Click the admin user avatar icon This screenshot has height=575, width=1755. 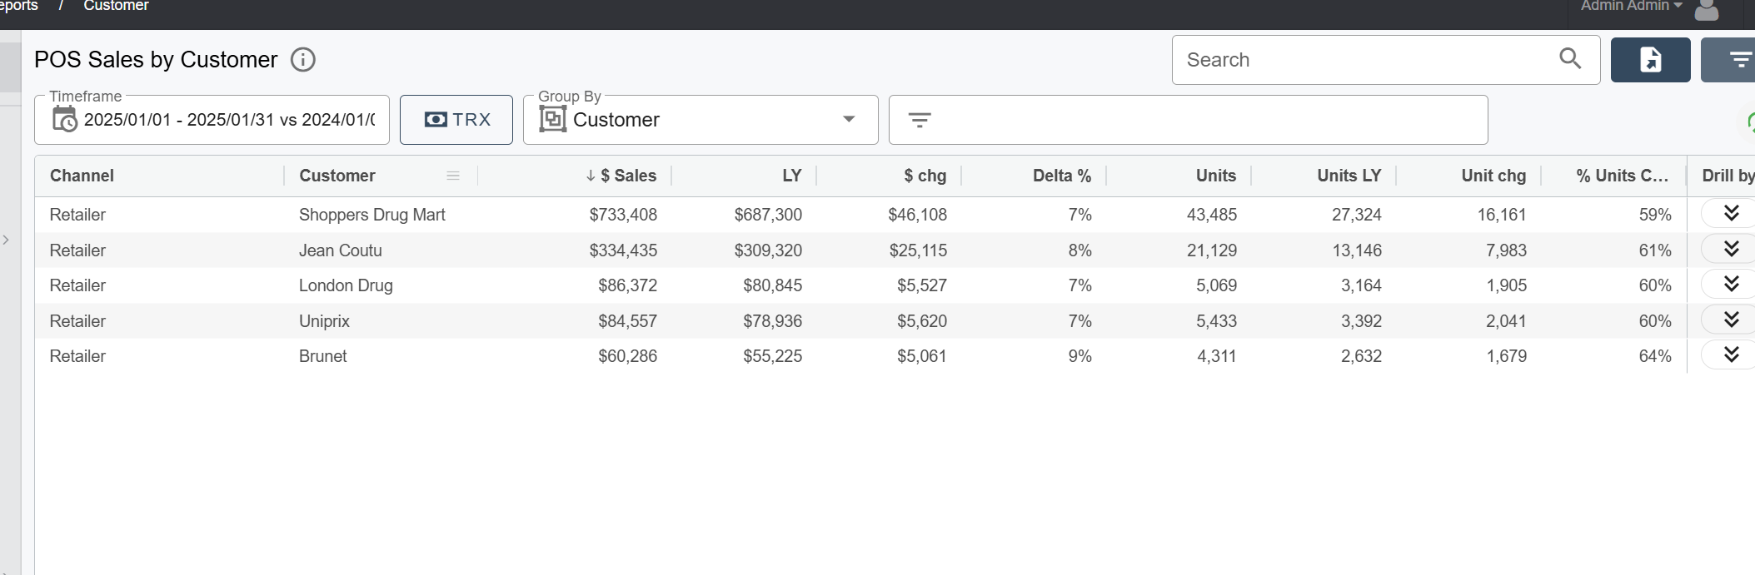pyautogui.click(x=1707, y=9)
